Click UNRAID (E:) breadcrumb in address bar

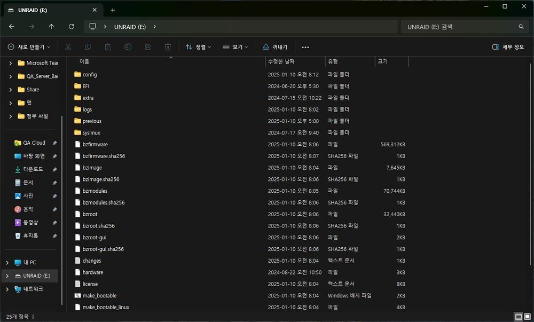click(130, 27)
